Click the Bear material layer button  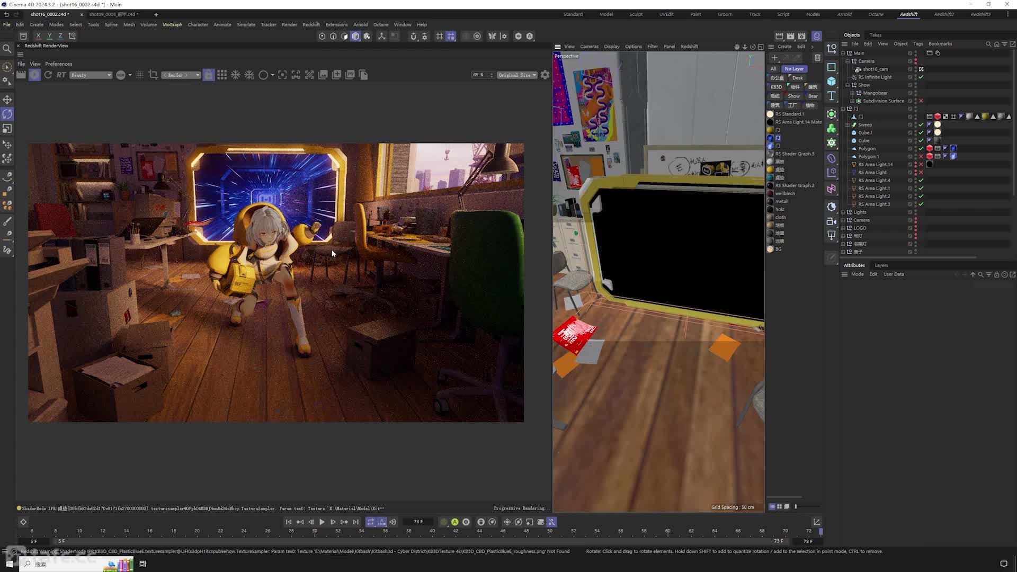813,96
